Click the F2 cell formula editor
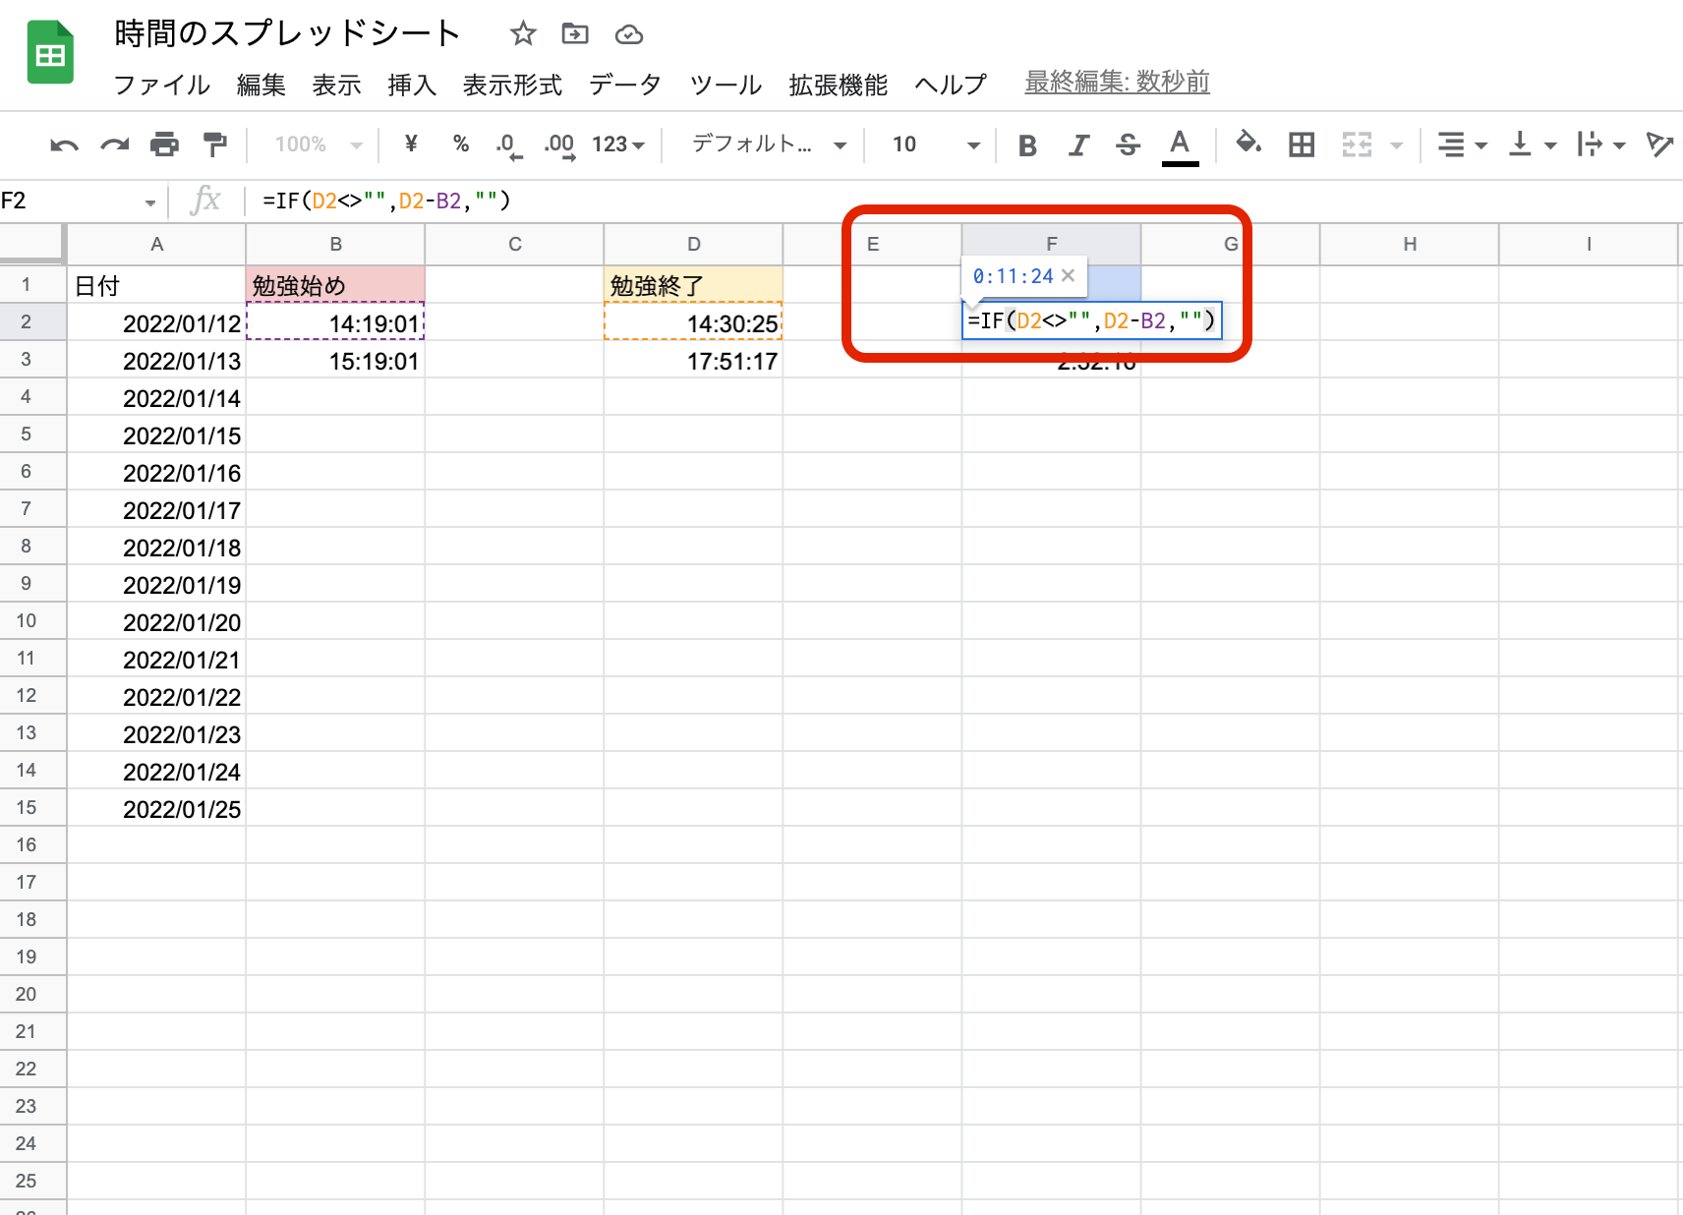 [x=1092, y=320]
